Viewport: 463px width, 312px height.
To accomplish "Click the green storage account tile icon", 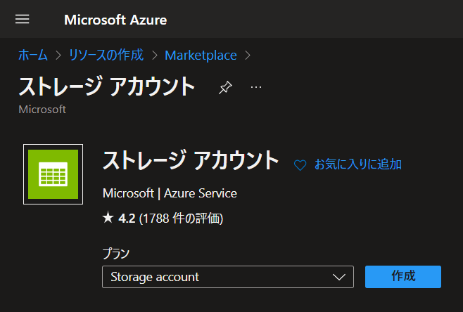I will (53, 174).
